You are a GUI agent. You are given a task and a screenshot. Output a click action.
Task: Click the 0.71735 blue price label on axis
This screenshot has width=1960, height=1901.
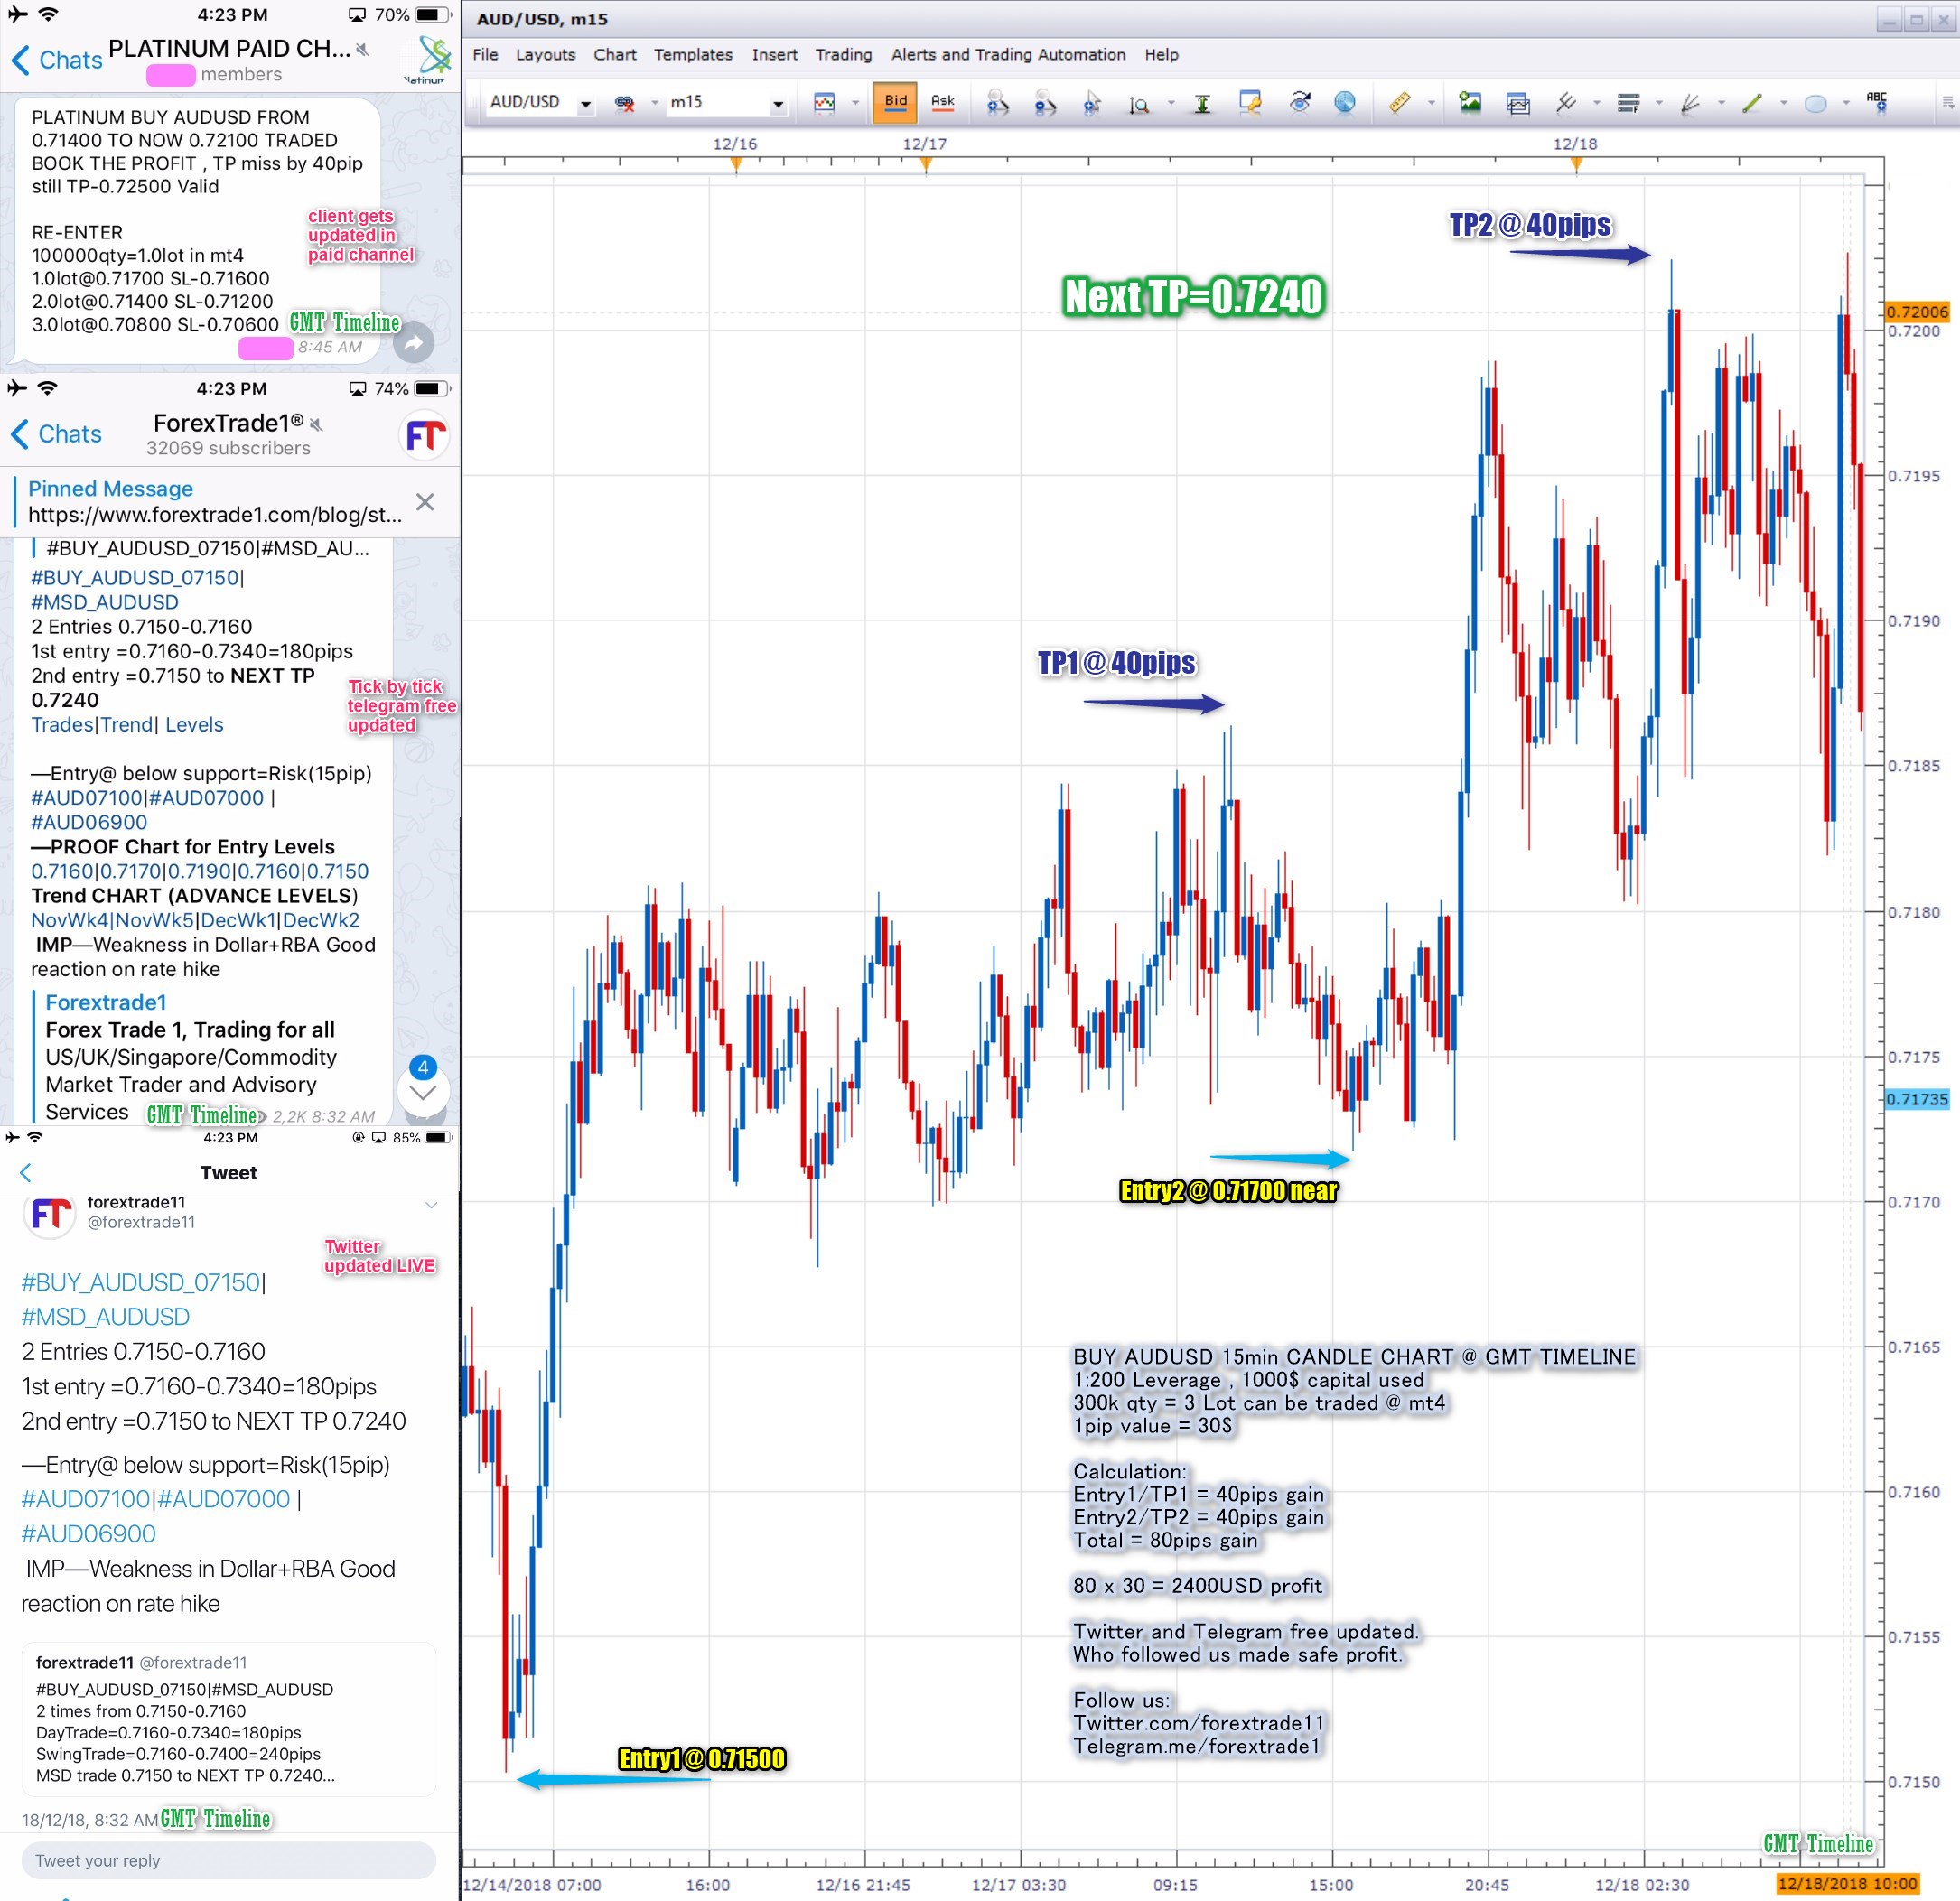tap(1917, 1099)
